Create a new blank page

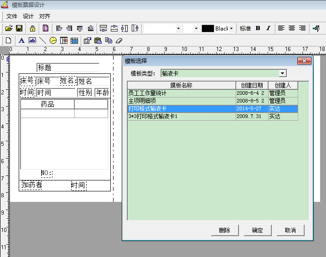point(9,41)
